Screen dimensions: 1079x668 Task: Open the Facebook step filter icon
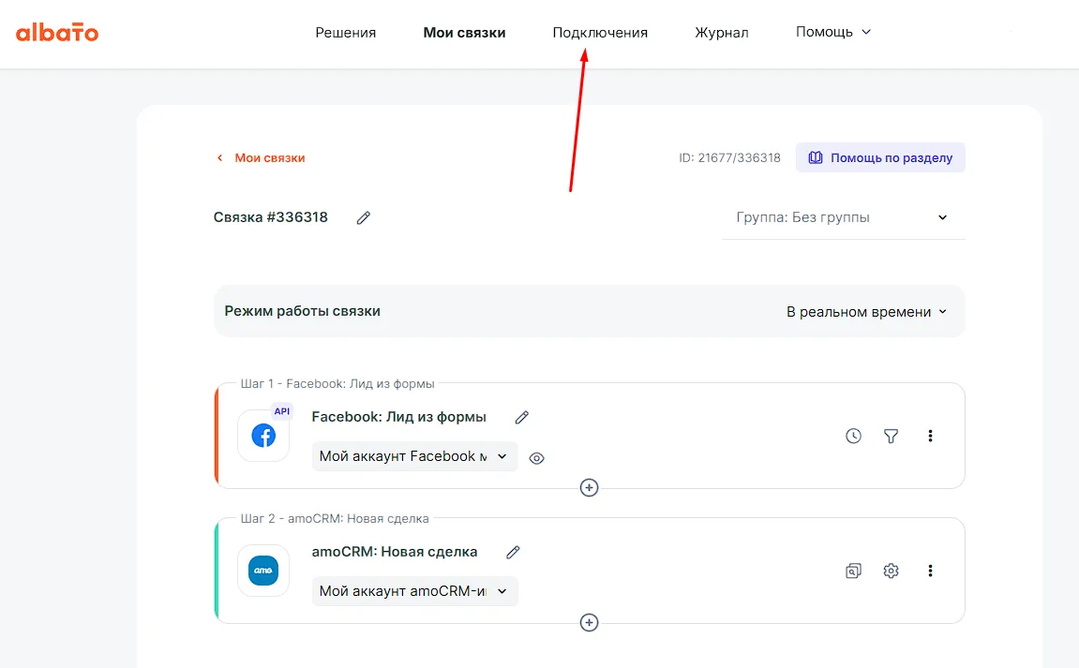(892, 436)
